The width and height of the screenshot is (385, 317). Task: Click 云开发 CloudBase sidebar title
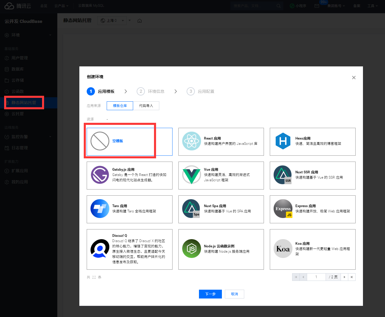click(x=23, y=21)
